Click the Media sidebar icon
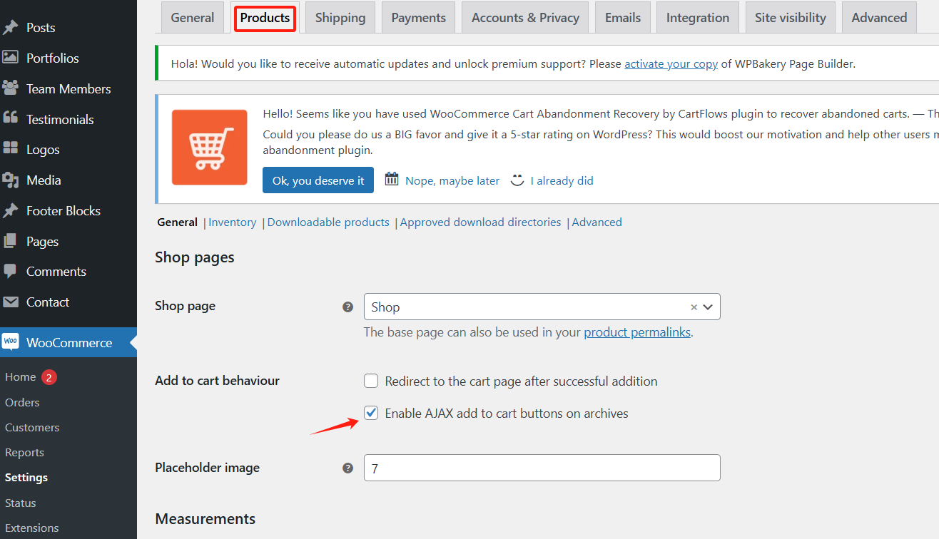 tap(11, 180)
